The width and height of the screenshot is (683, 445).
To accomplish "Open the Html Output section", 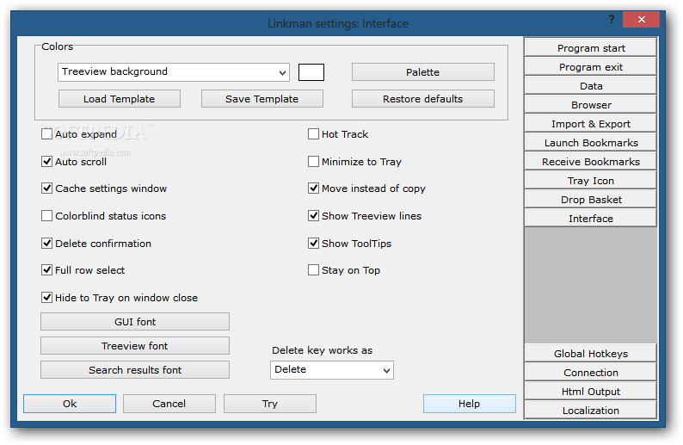I will click(591, 391).
